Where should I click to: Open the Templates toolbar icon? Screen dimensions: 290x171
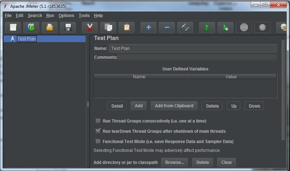click(31, 28)
